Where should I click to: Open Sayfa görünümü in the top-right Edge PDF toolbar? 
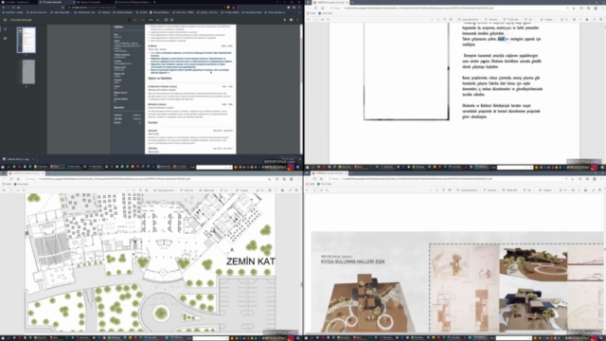(468, 19)
